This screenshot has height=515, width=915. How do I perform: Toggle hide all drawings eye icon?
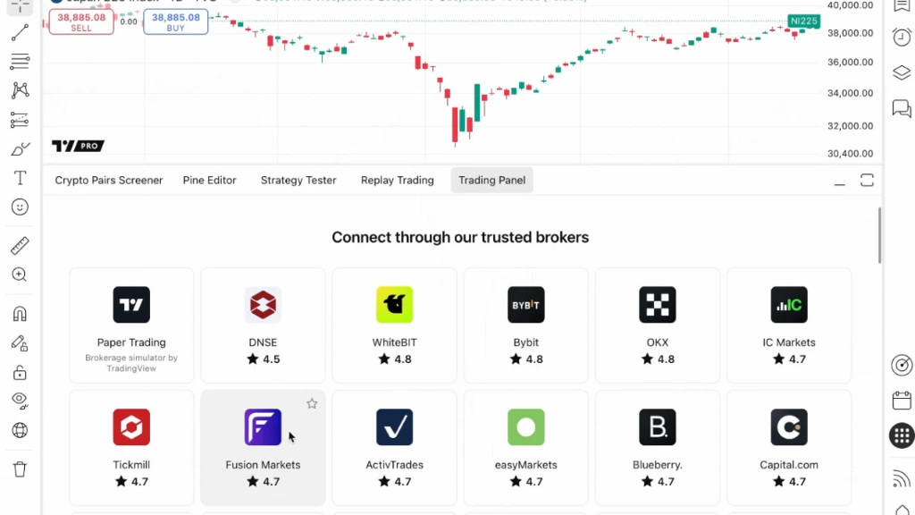point(20,401)
